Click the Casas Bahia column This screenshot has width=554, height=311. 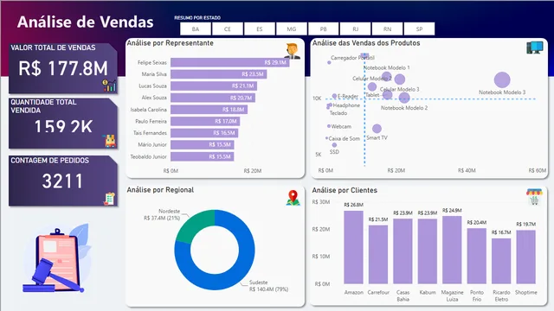pos(403,251)
